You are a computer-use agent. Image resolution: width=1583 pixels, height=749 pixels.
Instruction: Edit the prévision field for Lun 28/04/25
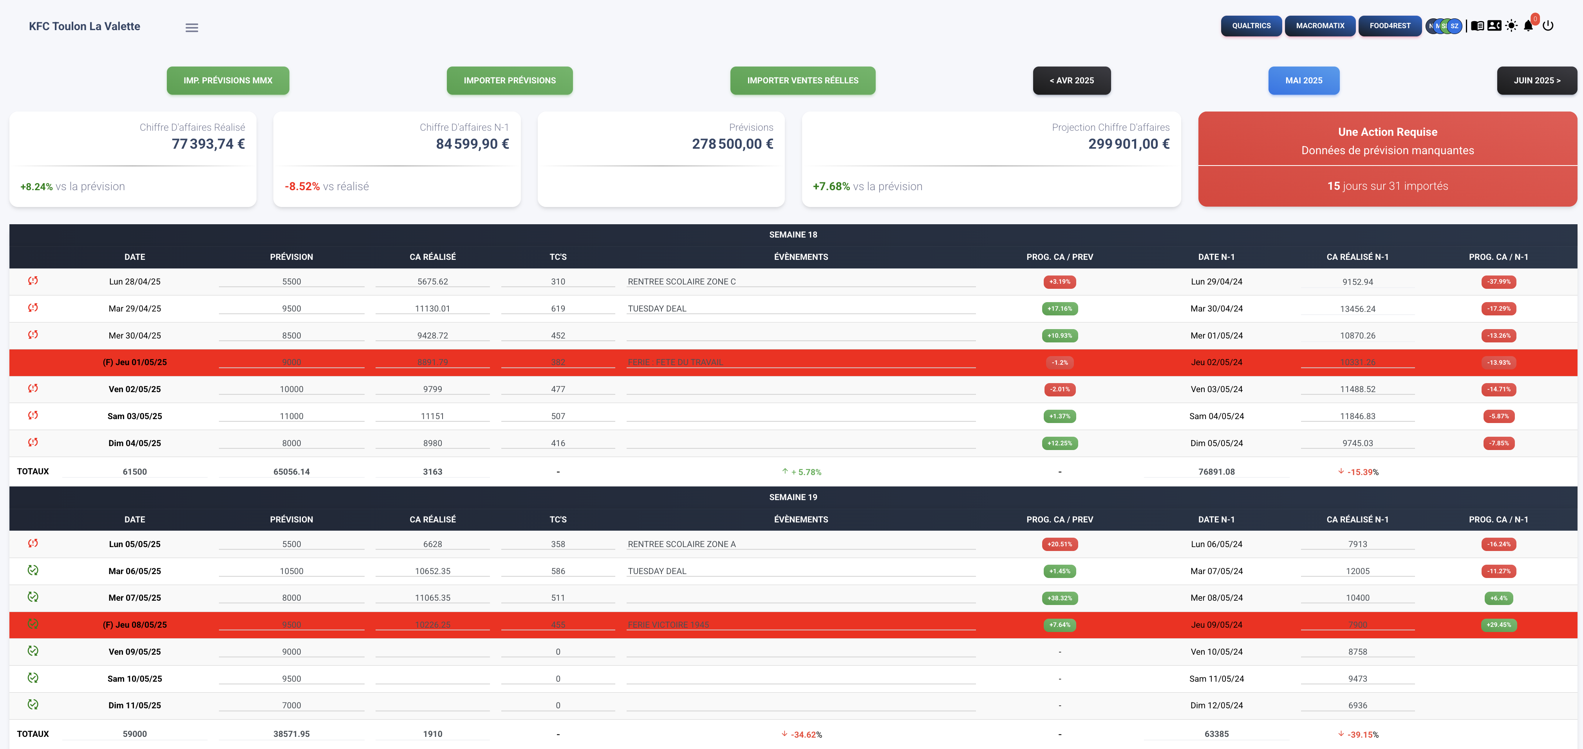[291, 282]
